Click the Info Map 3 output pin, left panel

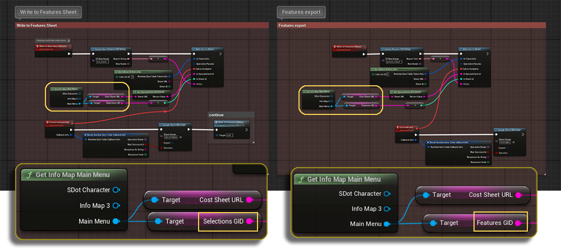click(116, 205)
